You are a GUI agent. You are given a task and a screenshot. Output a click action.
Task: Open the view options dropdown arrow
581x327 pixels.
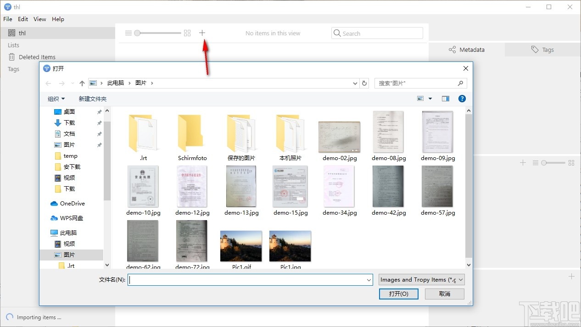[x=430, y=99]
